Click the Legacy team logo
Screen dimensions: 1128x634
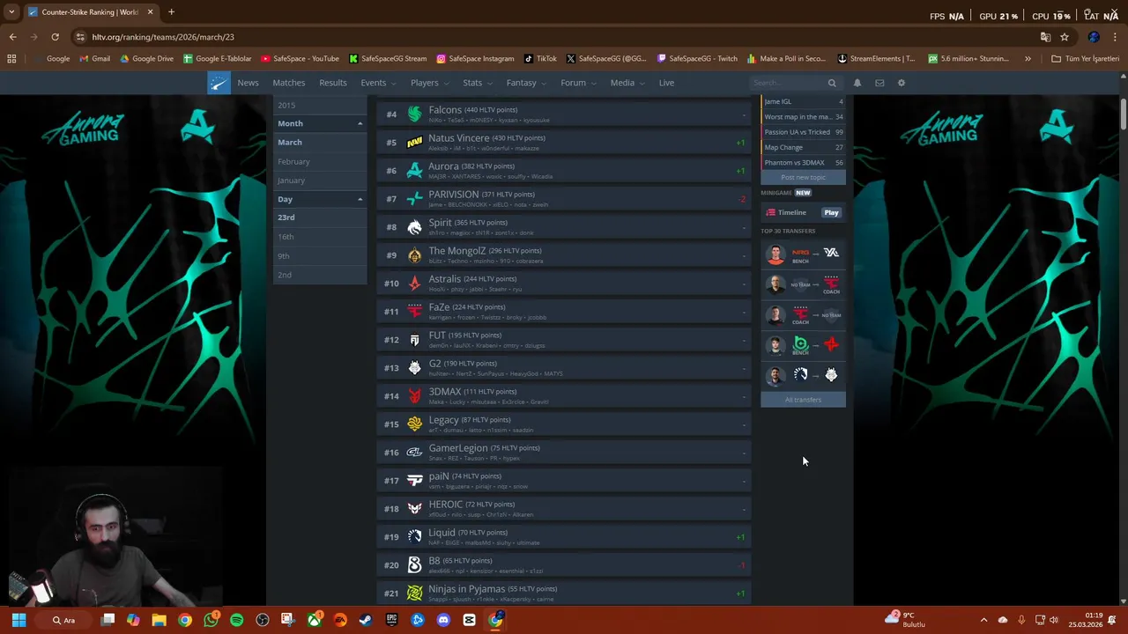point(415,424)
